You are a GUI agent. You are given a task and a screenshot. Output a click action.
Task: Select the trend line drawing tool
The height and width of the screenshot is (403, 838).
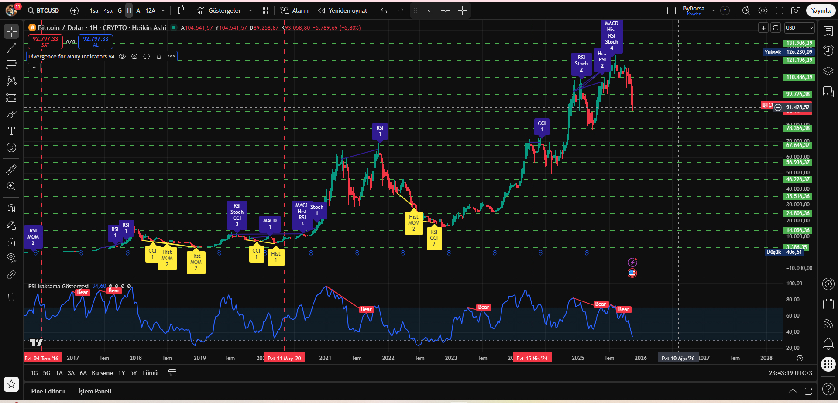pos(11,48)
